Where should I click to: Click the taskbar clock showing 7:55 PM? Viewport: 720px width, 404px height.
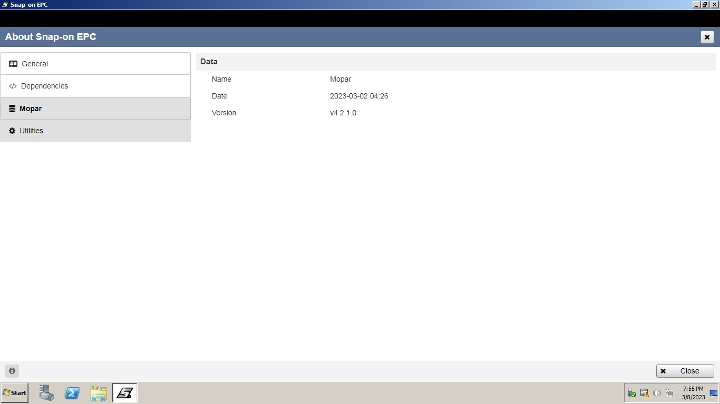tap(693, 393)
